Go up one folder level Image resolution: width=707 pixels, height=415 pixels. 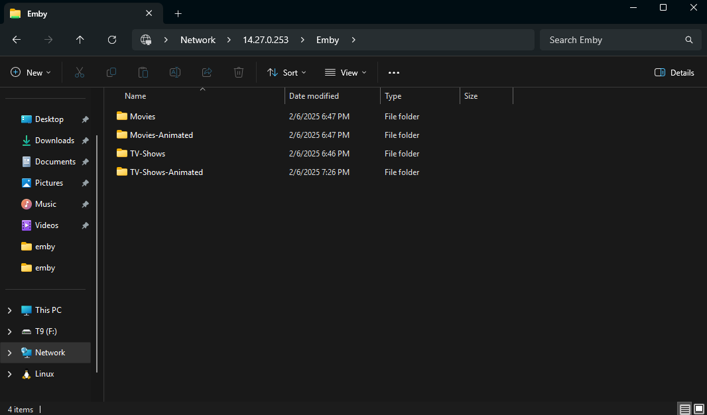tap(80, 40)
